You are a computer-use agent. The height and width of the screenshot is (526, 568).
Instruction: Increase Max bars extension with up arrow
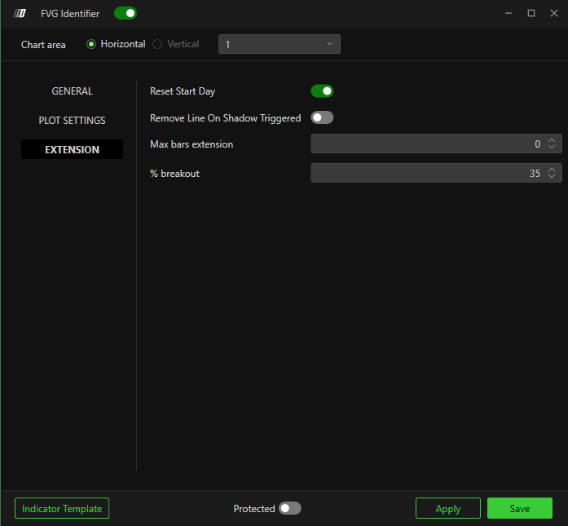552,141
